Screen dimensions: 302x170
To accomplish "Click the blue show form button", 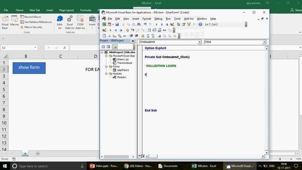I will point(29,68).
